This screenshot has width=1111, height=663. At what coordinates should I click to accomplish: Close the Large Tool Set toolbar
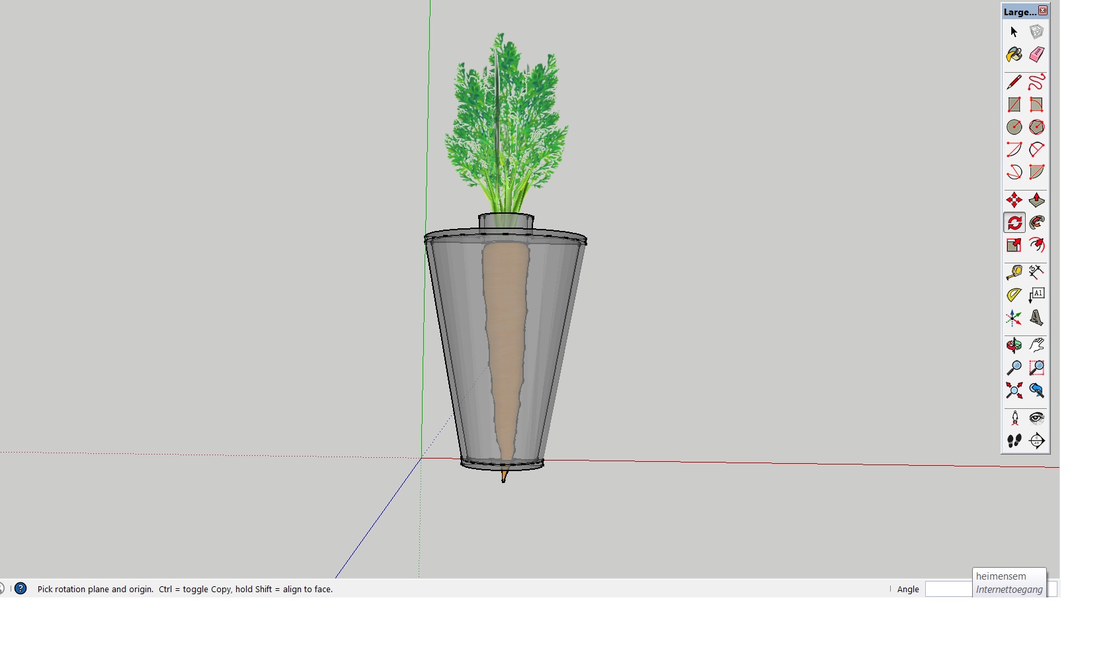pyautogui.click(x=1043, y=11)
